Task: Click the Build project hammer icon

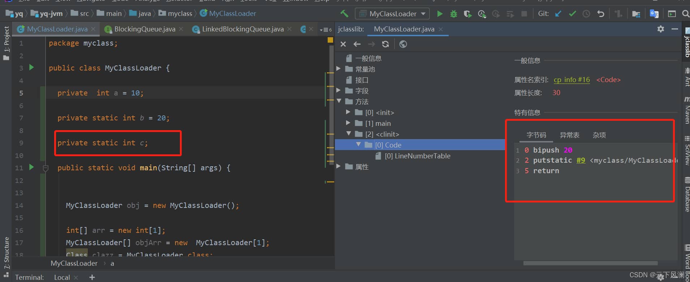Action: [344, 14]
